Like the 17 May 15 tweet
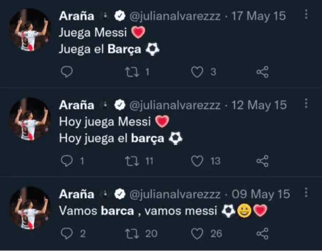Viewport: 322px width, 251px height. 198,71
